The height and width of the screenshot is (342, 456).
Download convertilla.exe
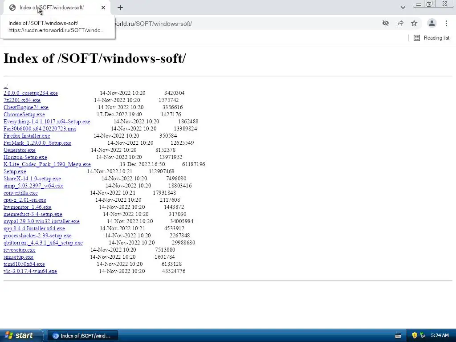(x=20, y=193)
